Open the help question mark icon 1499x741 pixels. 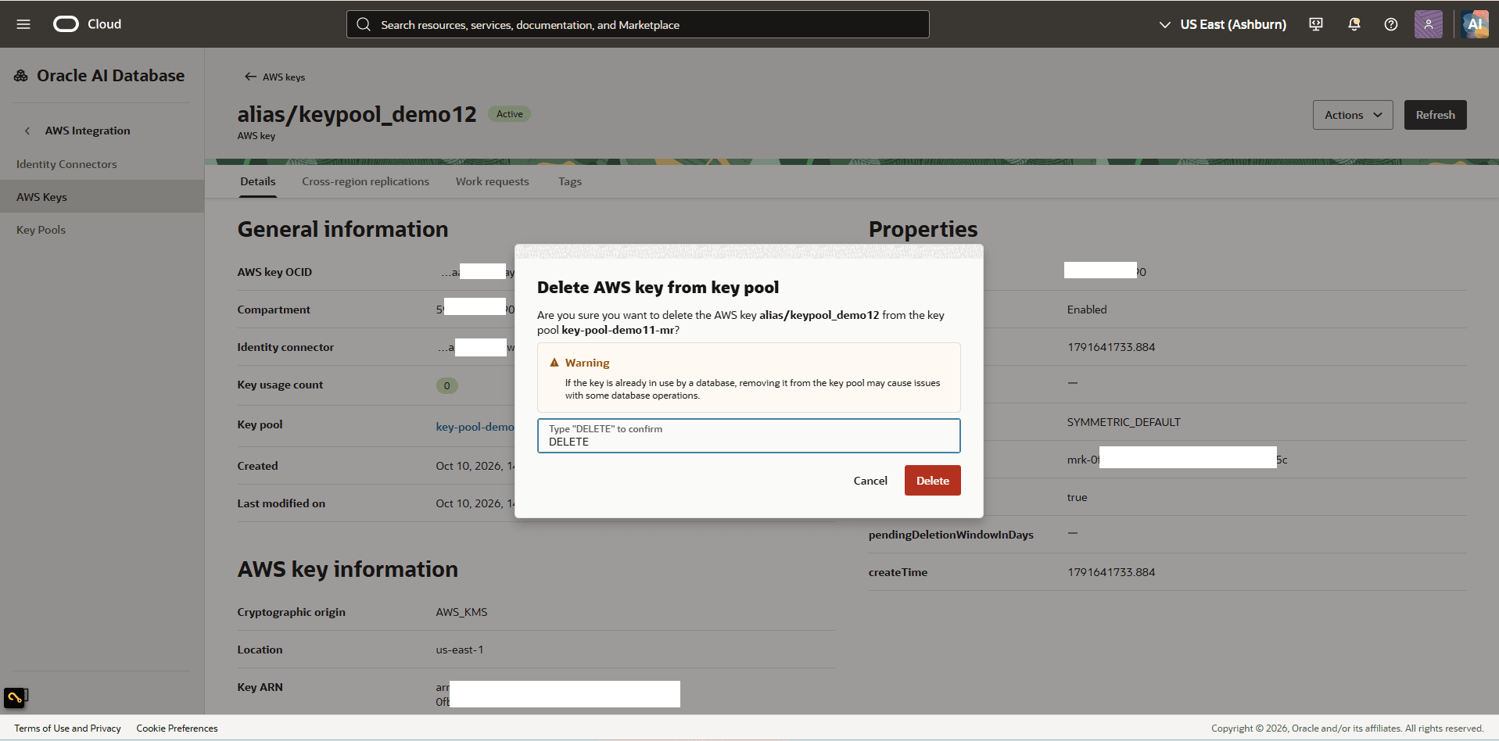click(x=1391, y=24)
